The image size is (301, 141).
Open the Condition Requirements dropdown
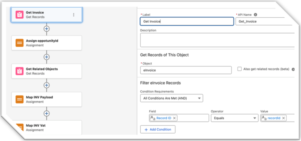(x=171, y=98)
